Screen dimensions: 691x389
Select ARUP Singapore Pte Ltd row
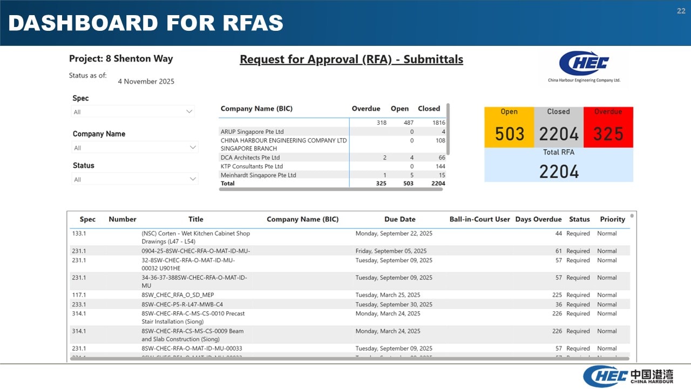tap(333, 131)
